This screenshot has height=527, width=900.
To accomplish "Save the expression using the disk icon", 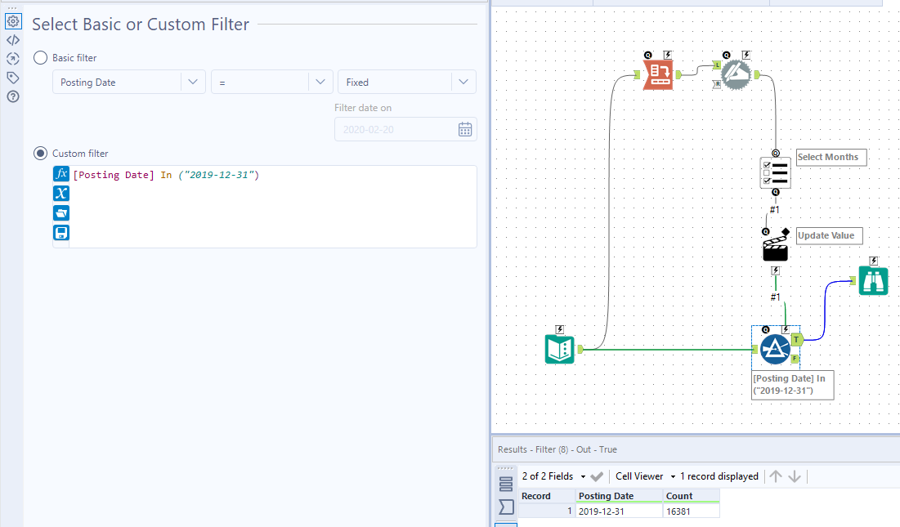I will click(x=61, y=233).
